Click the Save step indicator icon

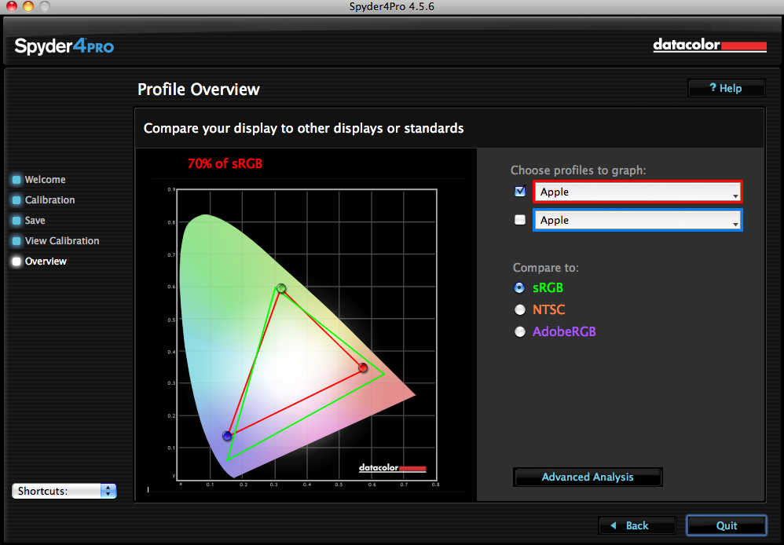[x=16, y=221]
